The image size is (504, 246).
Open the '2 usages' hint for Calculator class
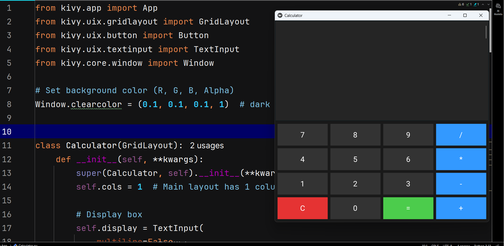207,146
